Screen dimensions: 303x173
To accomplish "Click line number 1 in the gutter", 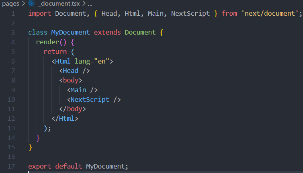I will 13,14.
